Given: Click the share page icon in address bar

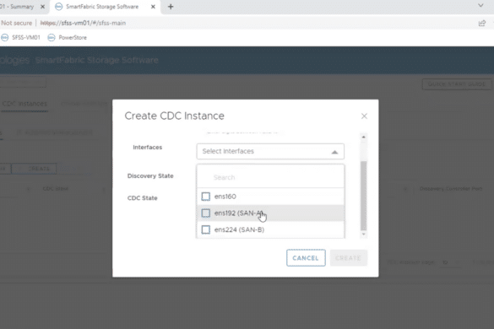Looking at the screenshot, I should (482, 23).
